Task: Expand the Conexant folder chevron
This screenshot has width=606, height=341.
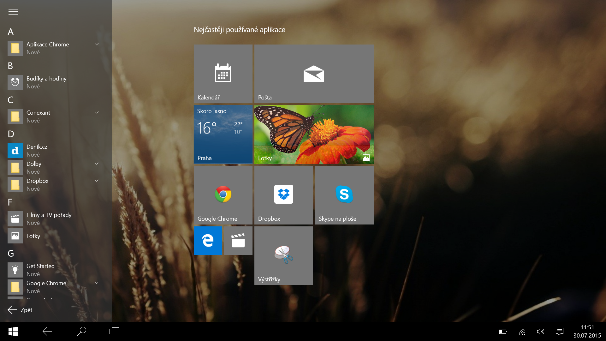Action: pos(97,112)
